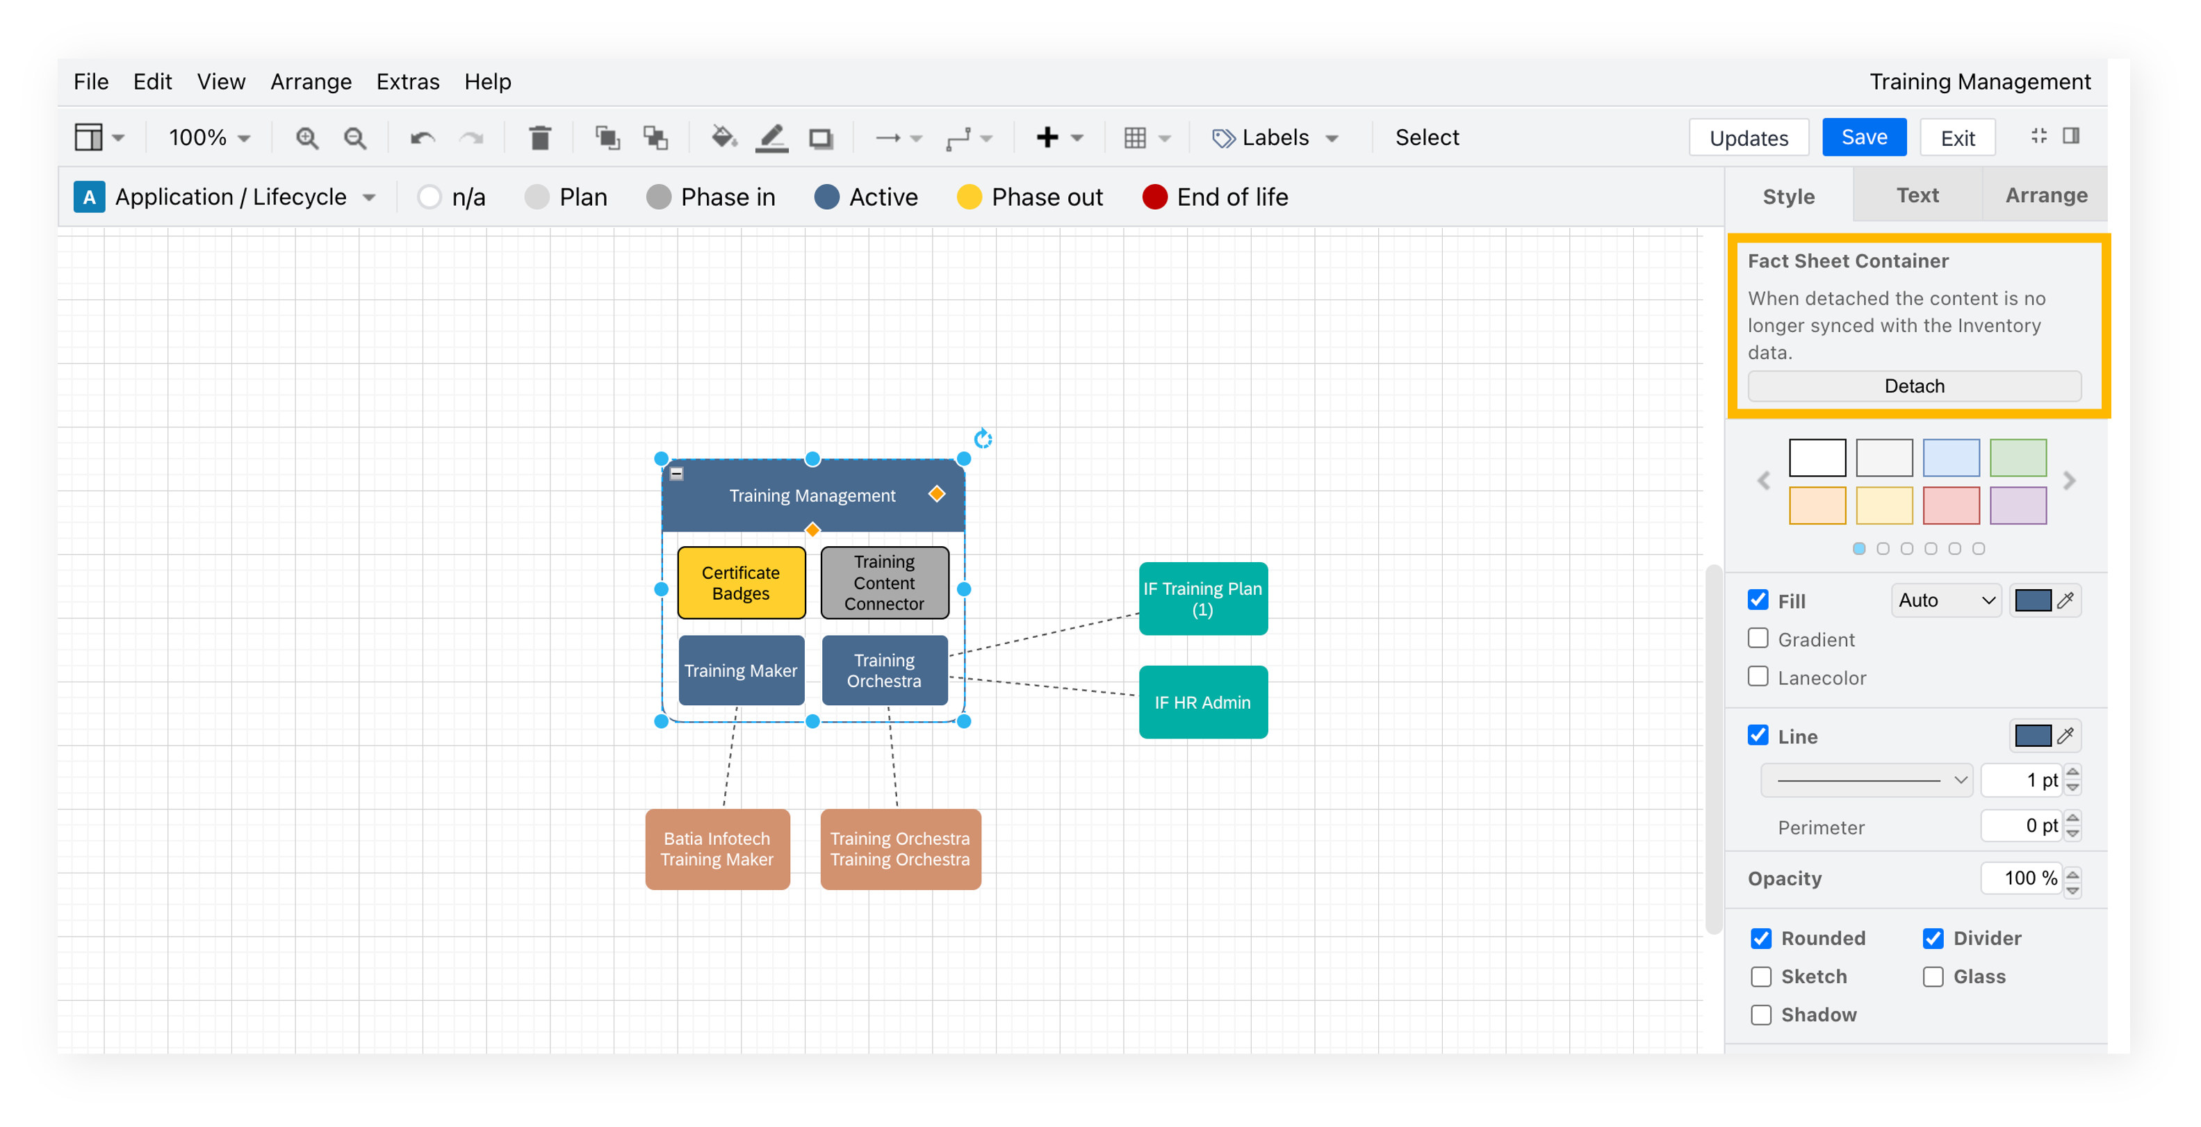Open the Labels dropdown arrow

click(x=1331, y=138)
